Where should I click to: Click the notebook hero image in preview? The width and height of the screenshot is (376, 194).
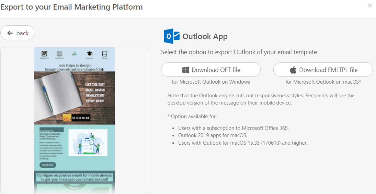[75, 98]
